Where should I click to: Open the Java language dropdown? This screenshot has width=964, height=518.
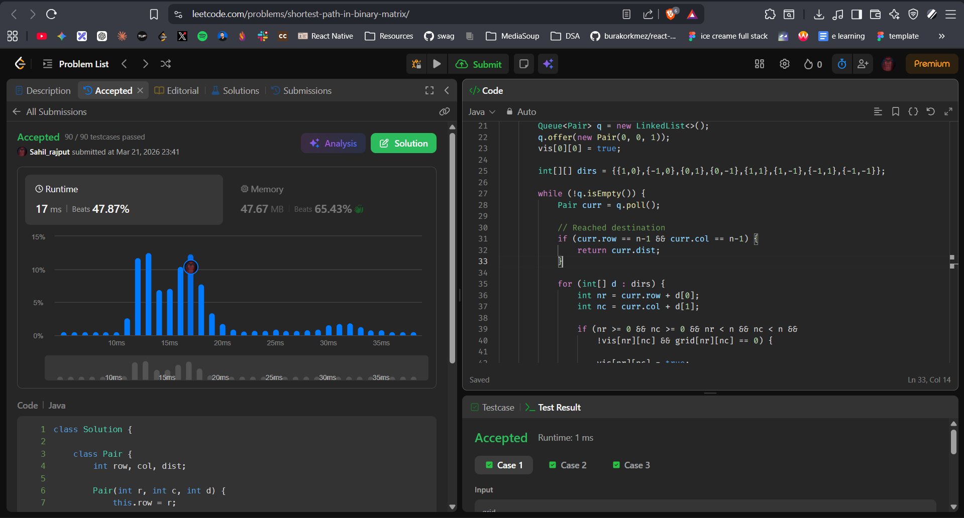(482, 111)
